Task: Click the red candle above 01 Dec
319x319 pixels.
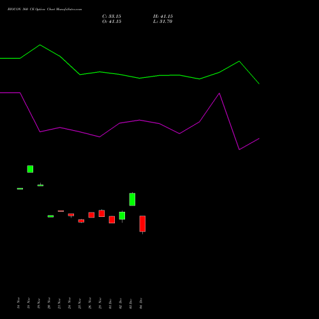Action: 112,219
